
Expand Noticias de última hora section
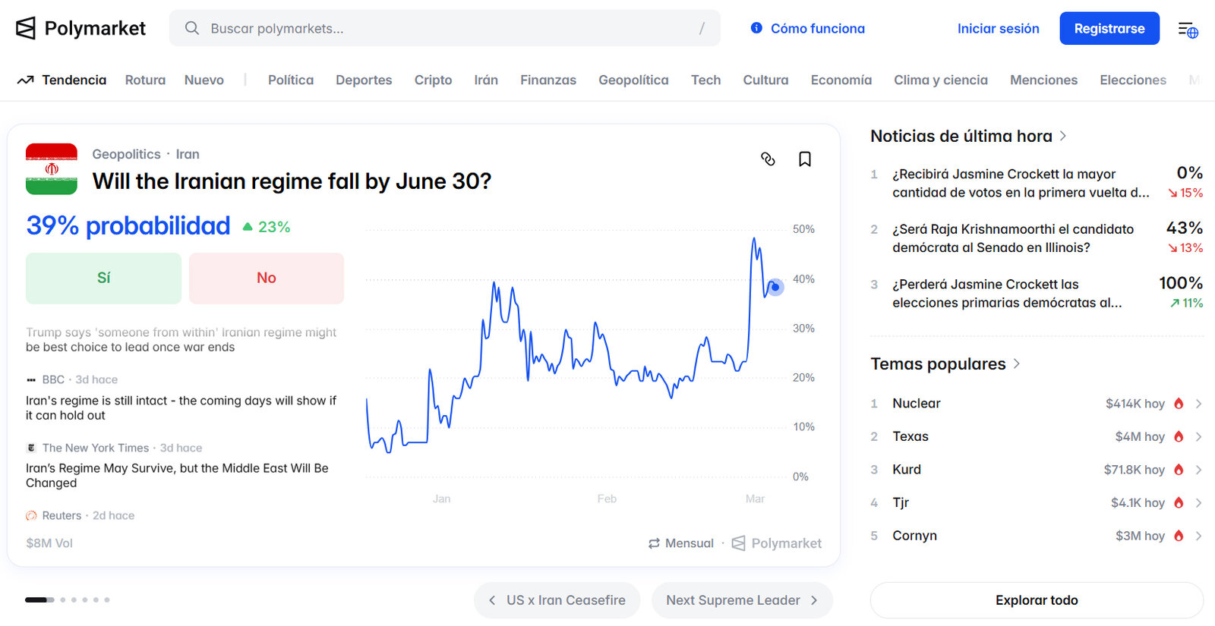1063,136
